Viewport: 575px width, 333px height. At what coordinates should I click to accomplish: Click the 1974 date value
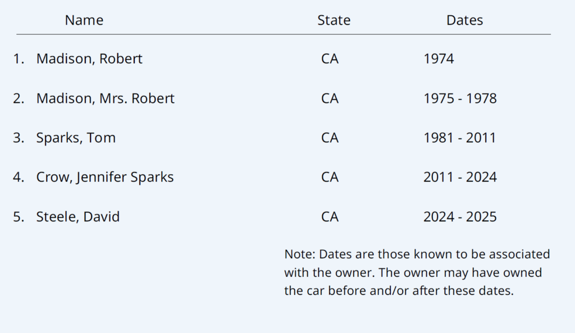point(439,59)
